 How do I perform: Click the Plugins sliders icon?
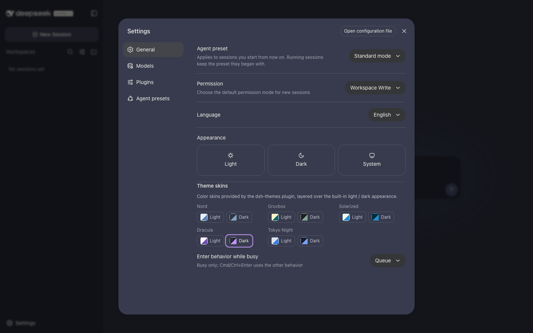[x=130, y=82]
